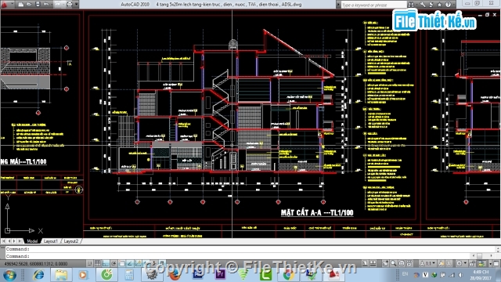Toggle Snap mode in the status bar

point(90,263)
